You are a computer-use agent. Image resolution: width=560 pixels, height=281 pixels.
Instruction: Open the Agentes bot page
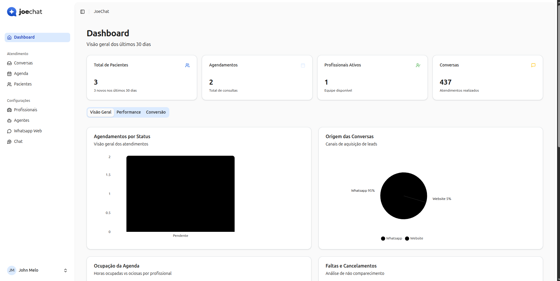click(21, 120)
